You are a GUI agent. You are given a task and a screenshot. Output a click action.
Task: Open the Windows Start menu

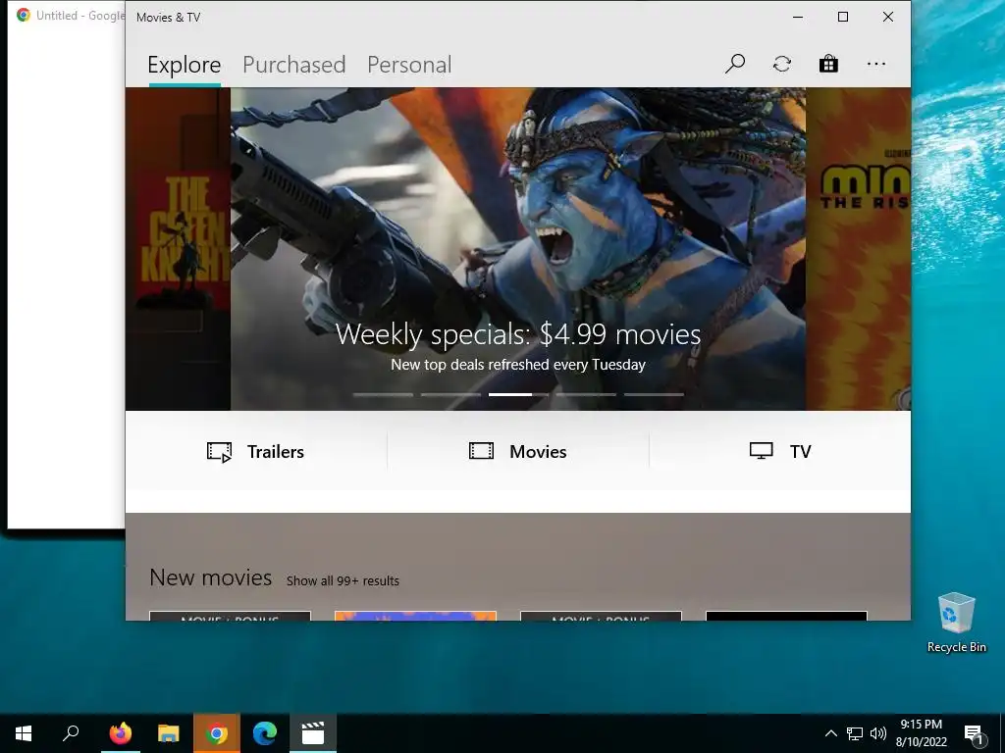pyautogui.click(x=24, y=733)
